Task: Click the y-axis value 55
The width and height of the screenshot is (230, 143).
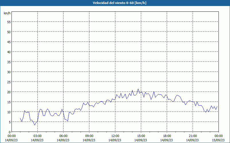Action: [x=9, y=22]
